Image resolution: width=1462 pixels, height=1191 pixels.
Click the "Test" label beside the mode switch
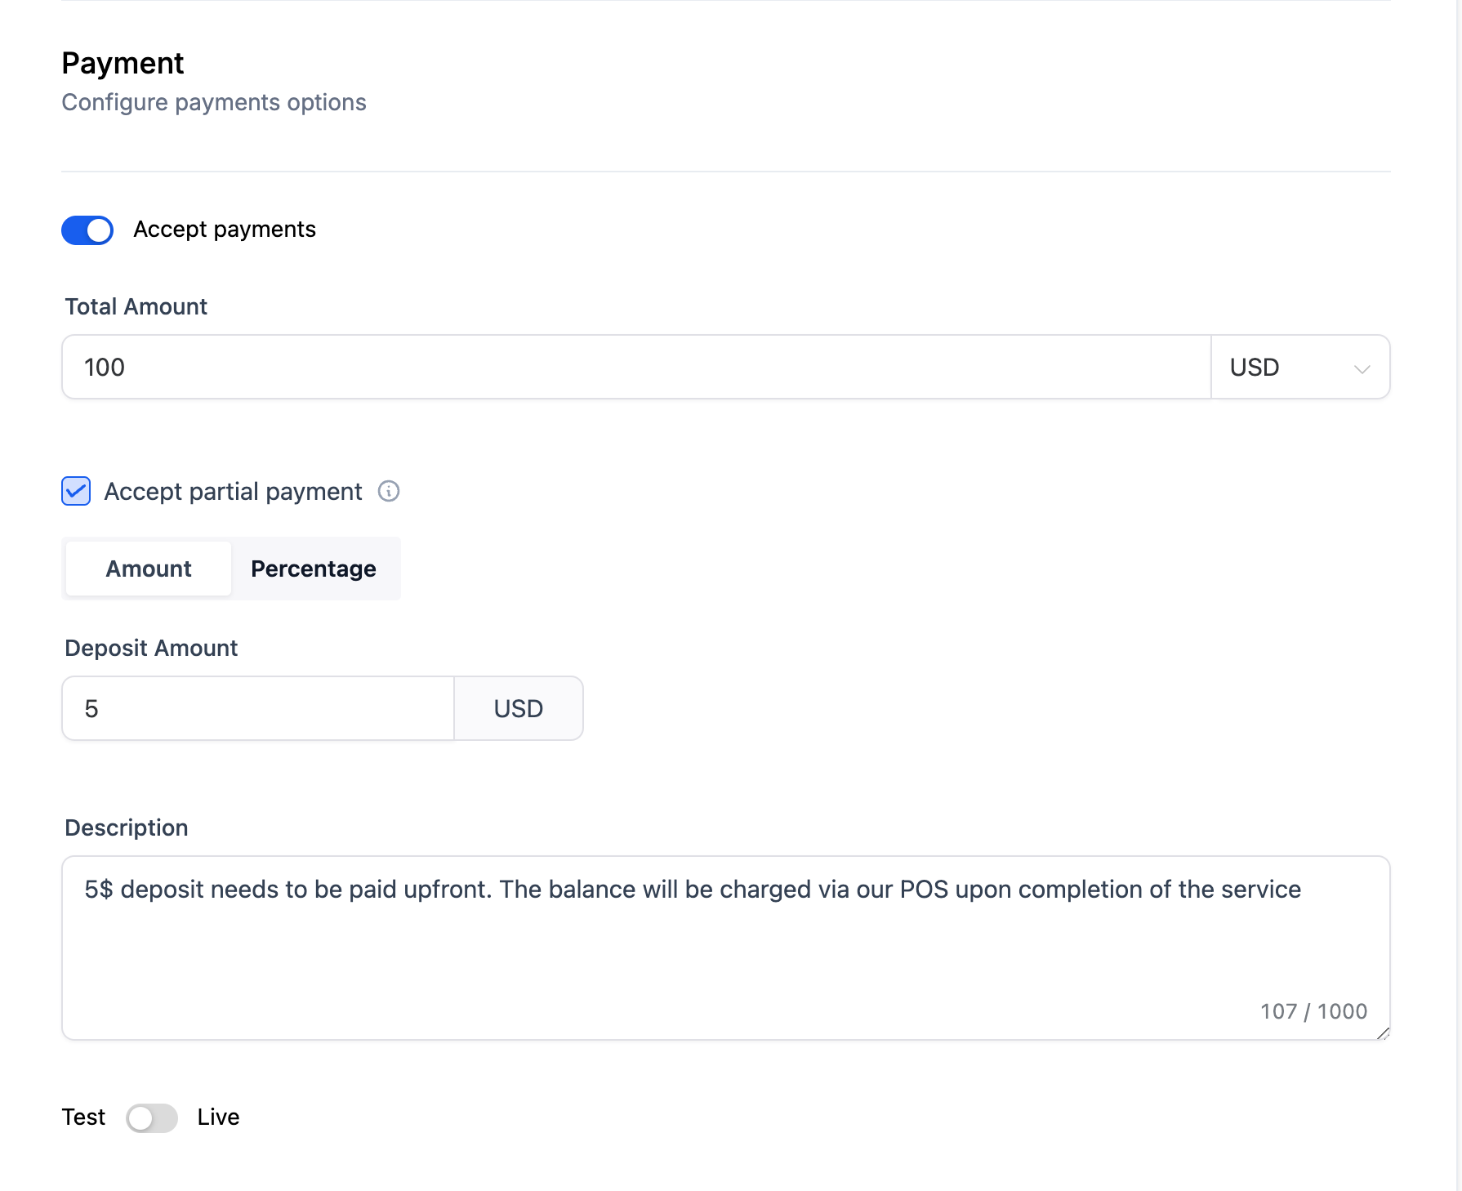(x=83, y=1117)
